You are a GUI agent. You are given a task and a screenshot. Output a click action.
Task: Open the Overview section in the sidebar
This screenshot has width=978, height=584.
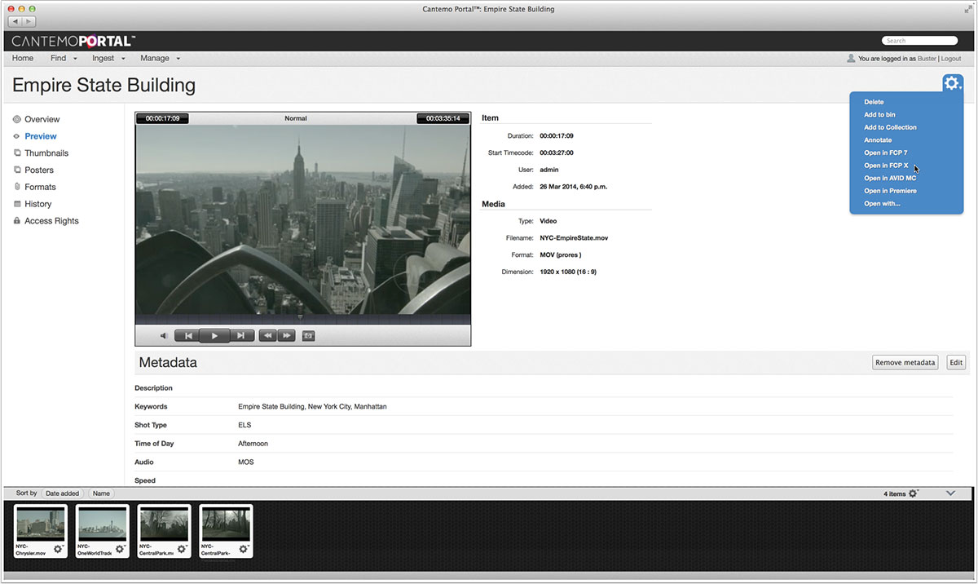pos(42,119)
